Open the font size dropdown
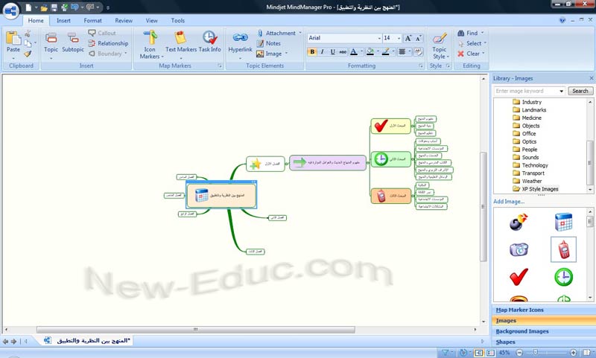The width and height of the screenshot is (596, 358). (x=399, y=38)
